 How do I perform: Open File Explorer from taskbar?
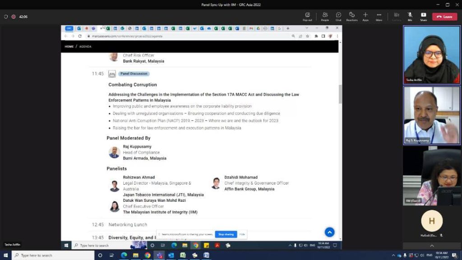135,255
